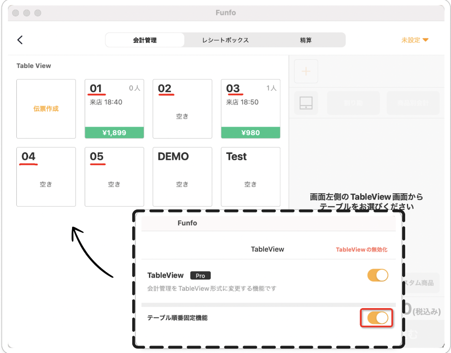The height and width of the screenshot is (353, 451).
Task: Click the macOS zoom window button
Action: pyautogui.click(x=38, y=13)
